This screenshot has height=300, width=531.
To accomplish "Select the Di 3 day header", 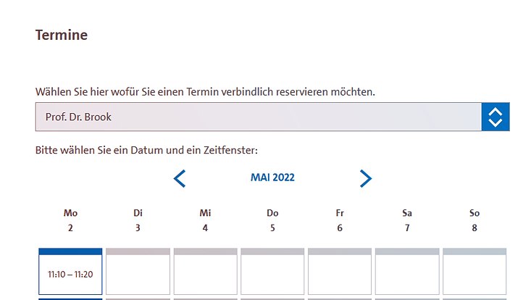I will click(x=138, y=220).
